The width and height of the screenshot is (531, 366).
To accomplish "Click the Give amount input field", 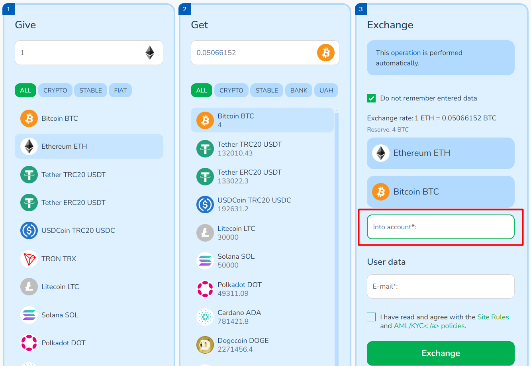I will 89,53.
